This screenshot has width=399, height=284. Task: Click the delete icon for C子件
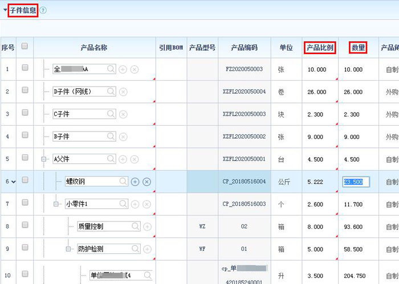coord(123,114)
